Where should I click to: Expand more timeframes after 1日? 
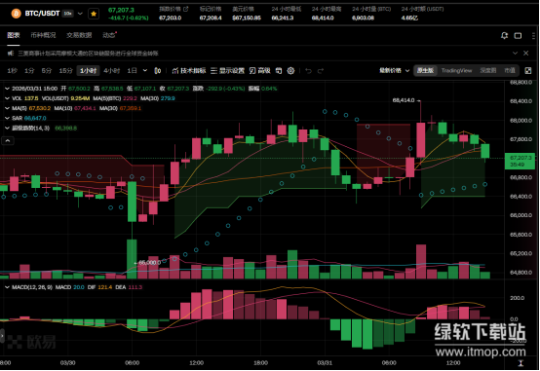[x=145, y=70]
